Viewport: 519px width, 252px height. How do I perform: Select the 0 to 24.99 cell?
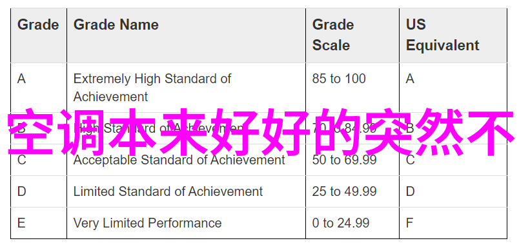[352, 223]
